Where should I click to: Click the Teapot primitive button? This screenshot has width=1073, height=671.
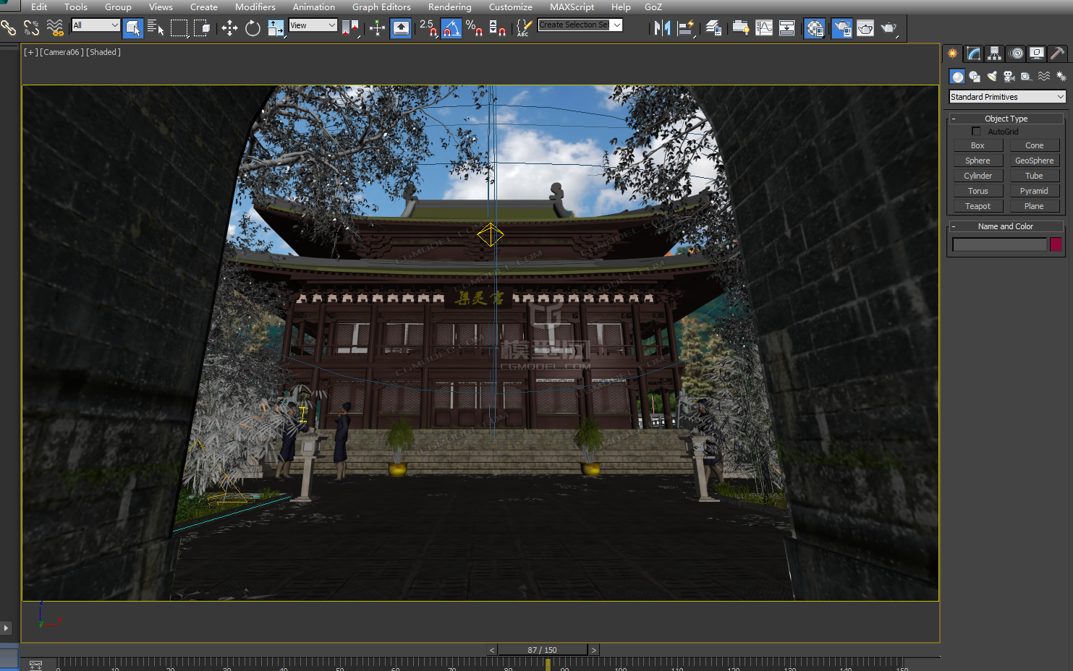click(977, 206)
